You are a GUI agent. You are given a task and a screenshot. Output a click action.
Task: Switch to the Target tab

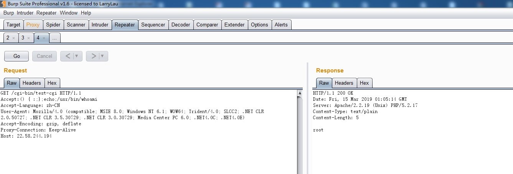tap(13, 25)
